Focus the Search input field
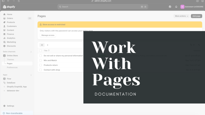205x115 pixels. 103,7
